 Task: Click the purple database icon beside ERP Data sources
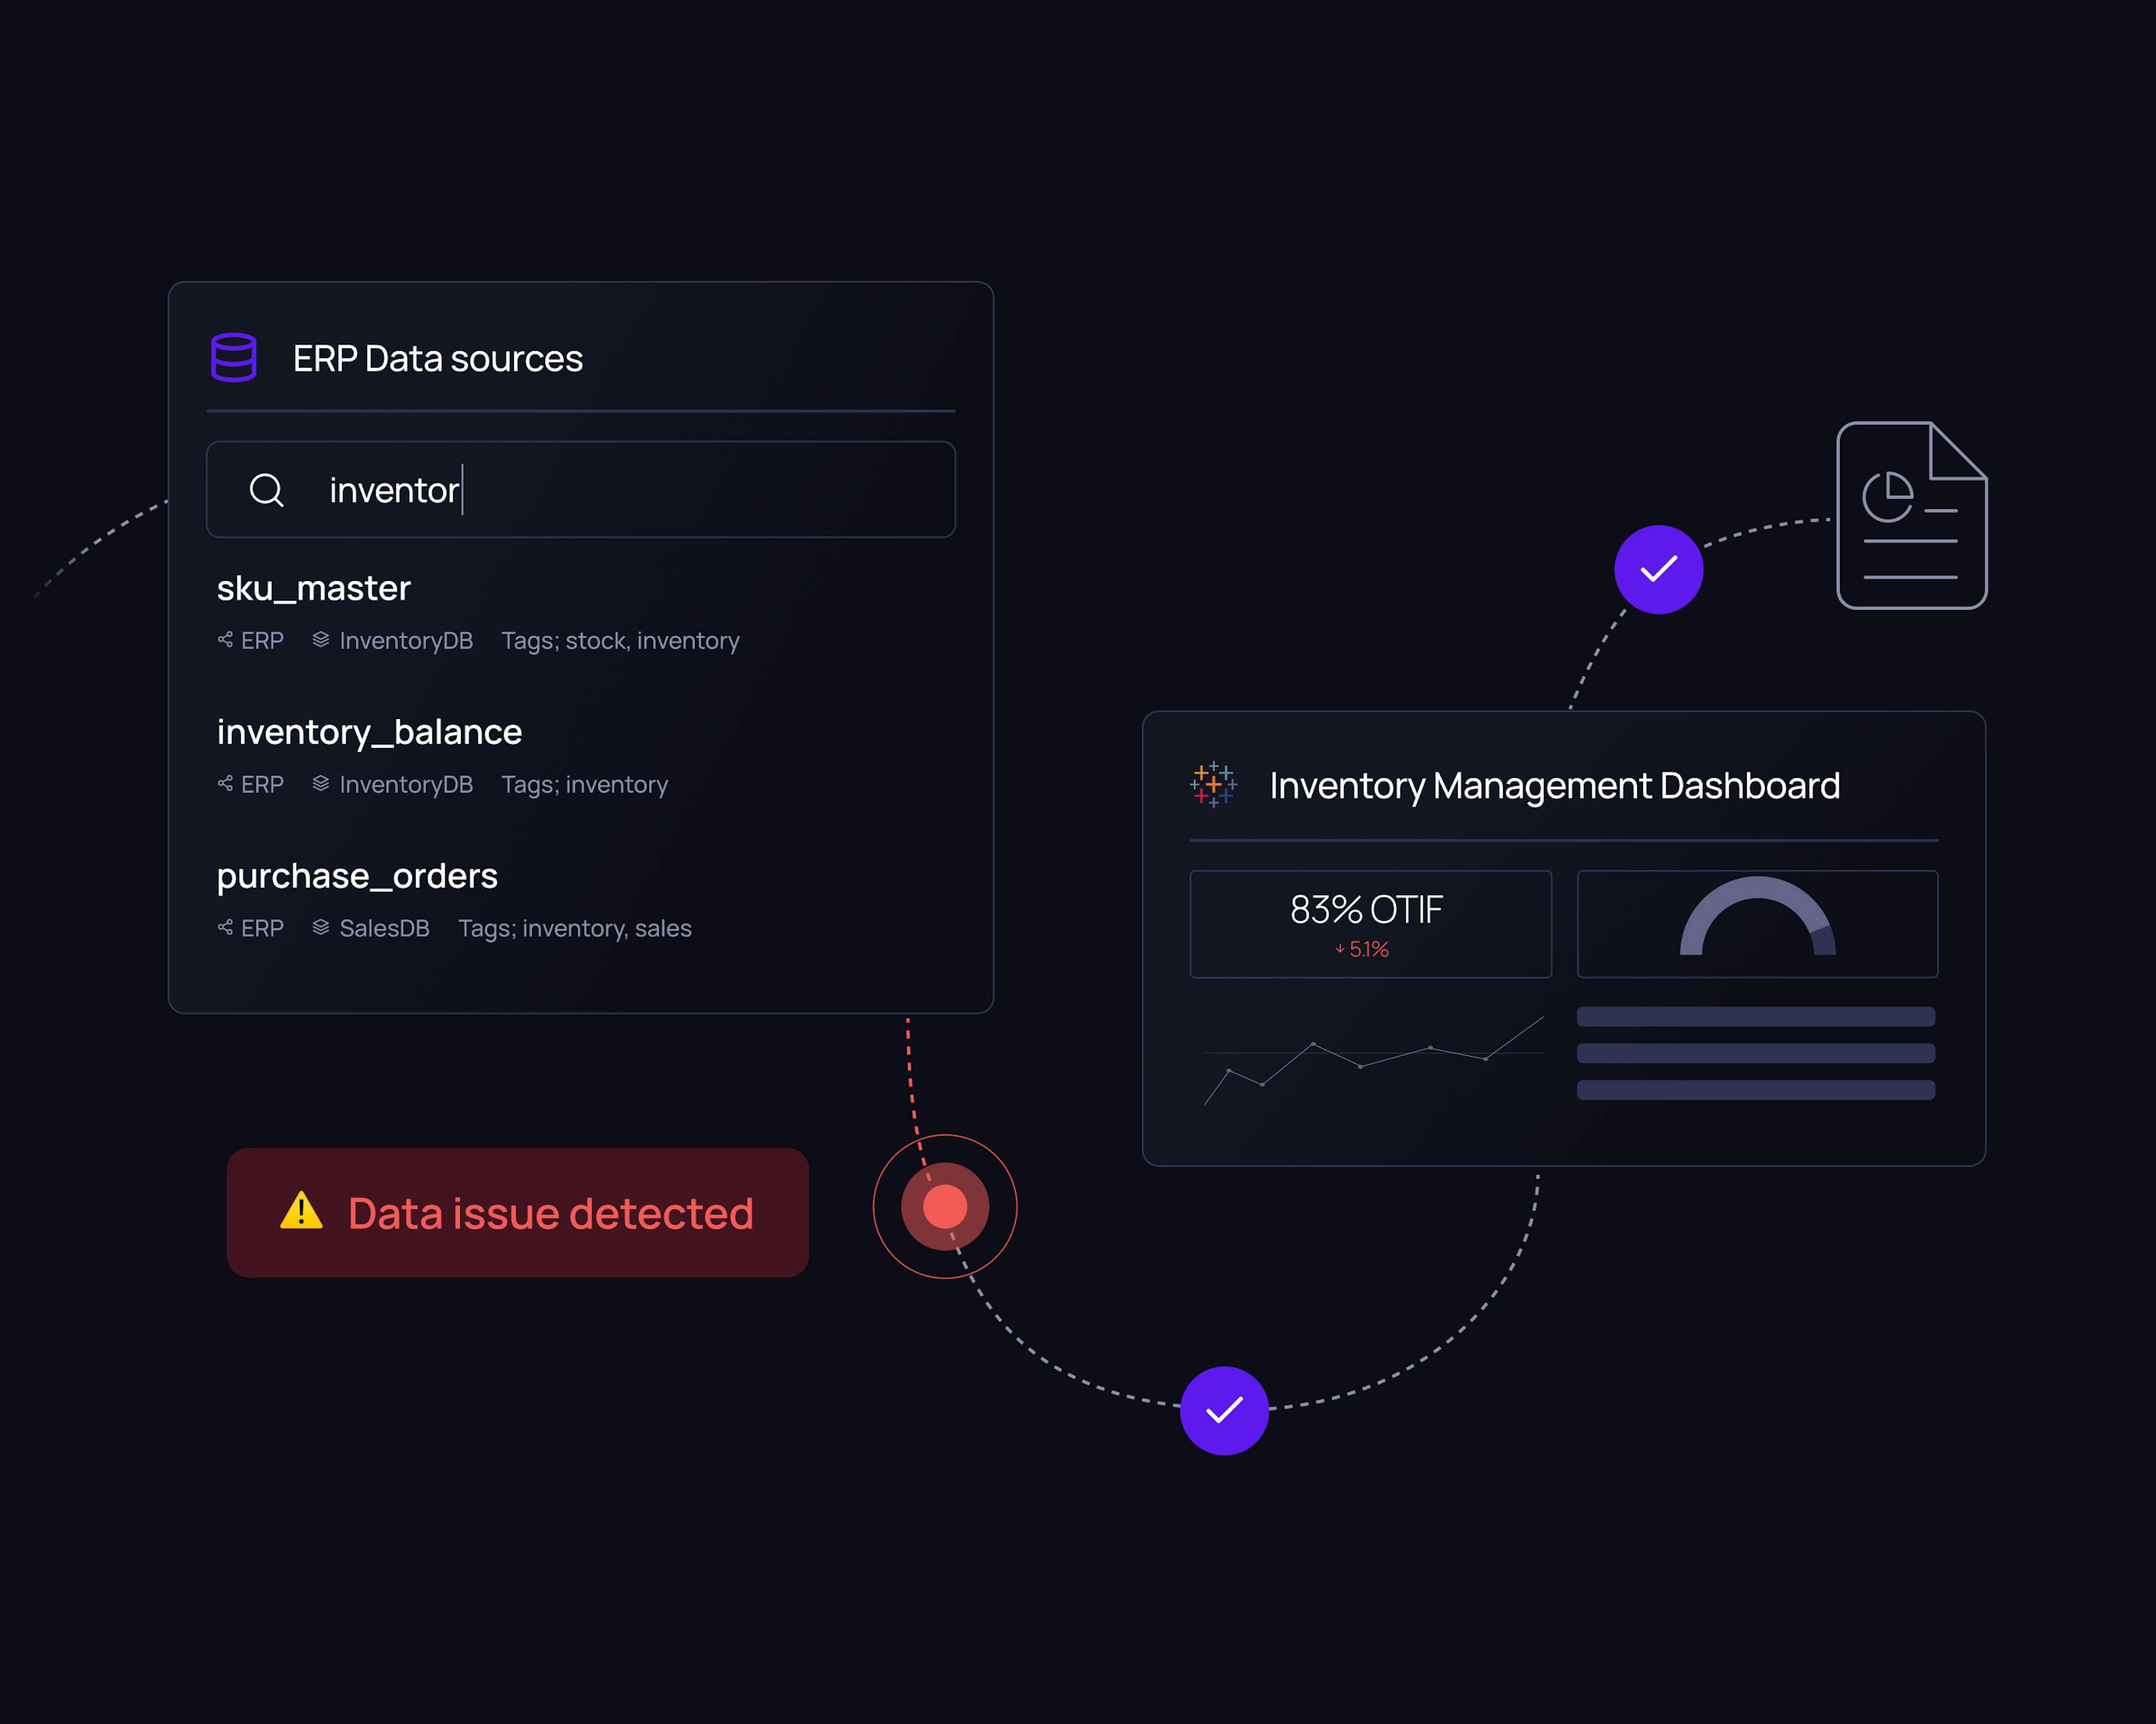(234, 358)
